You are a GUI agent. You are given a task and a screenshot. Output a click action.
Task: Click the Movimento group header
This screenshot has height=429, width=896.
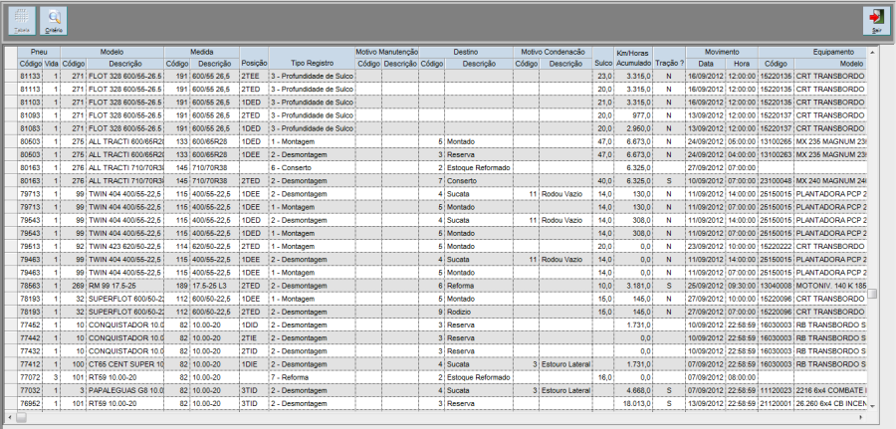[x=722, y=52]
